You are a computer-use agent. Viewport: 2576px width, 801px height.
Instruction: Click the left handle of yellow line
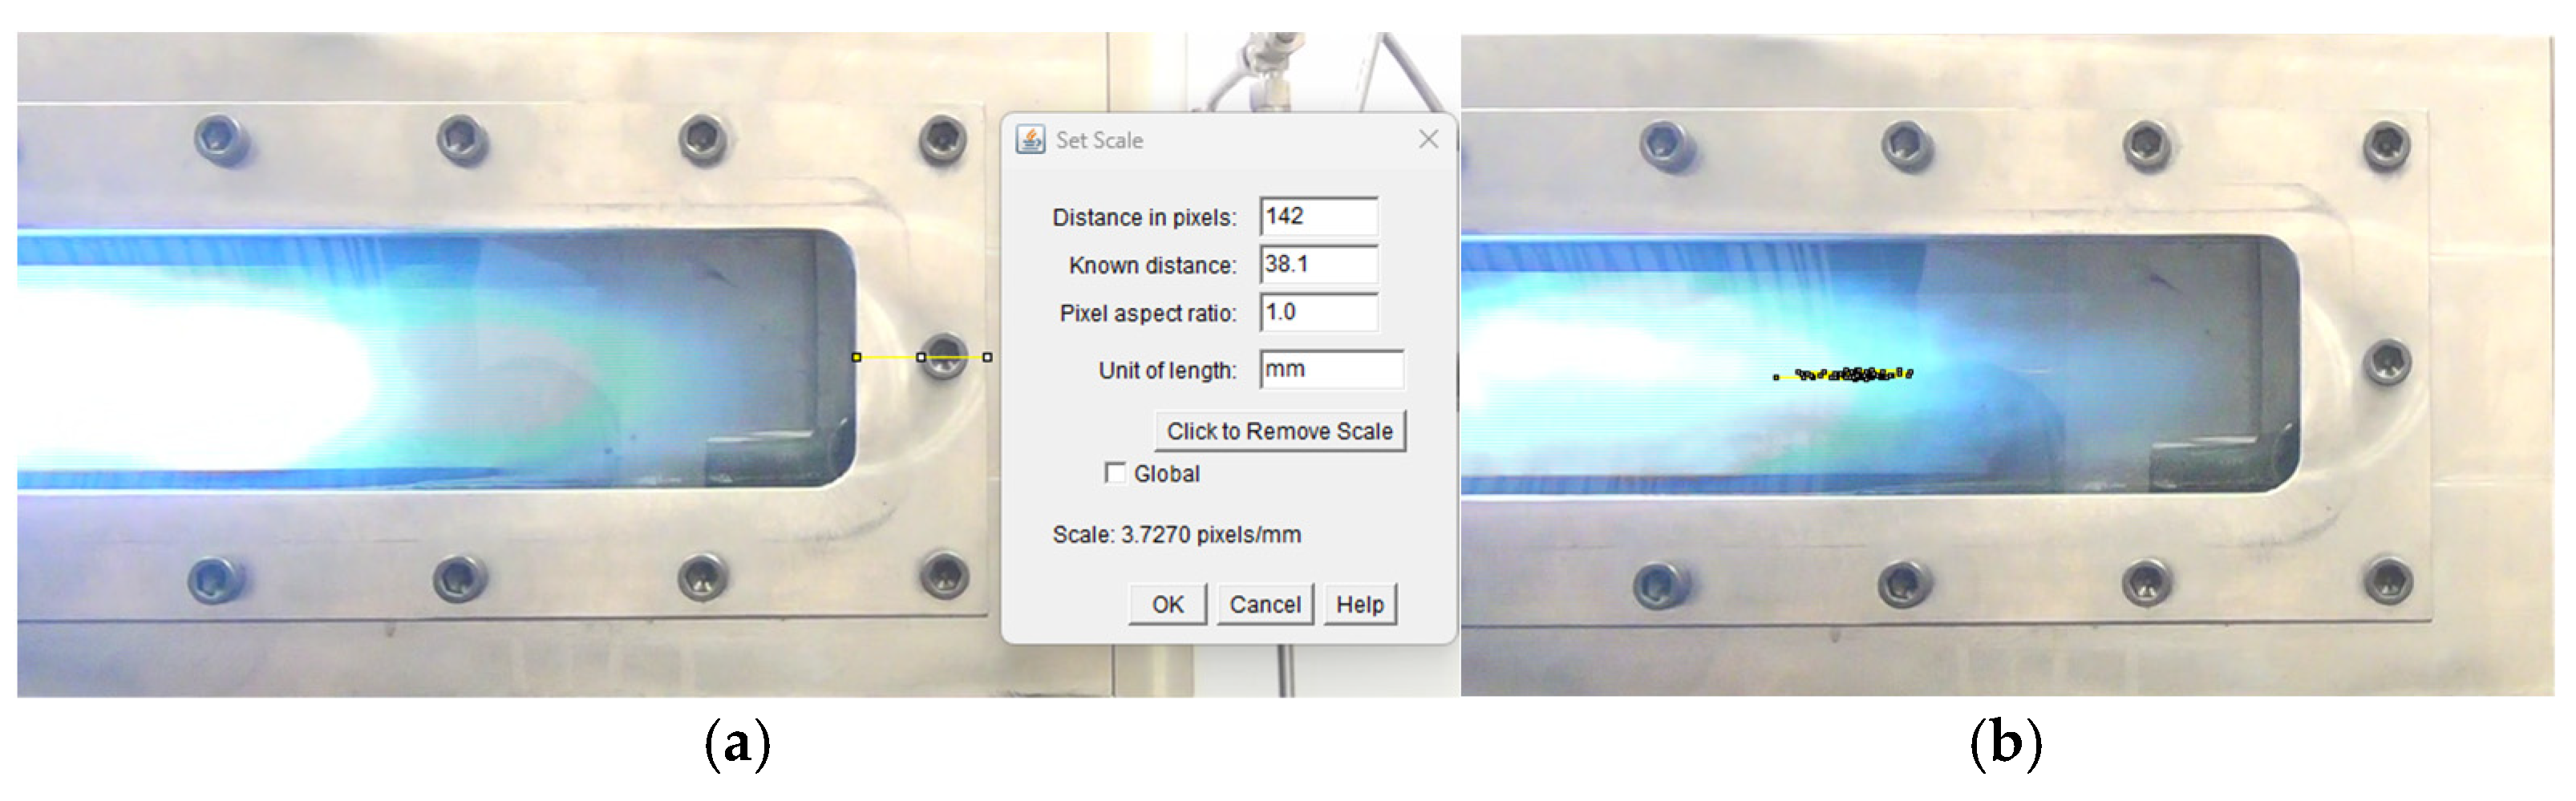point(856,357)
